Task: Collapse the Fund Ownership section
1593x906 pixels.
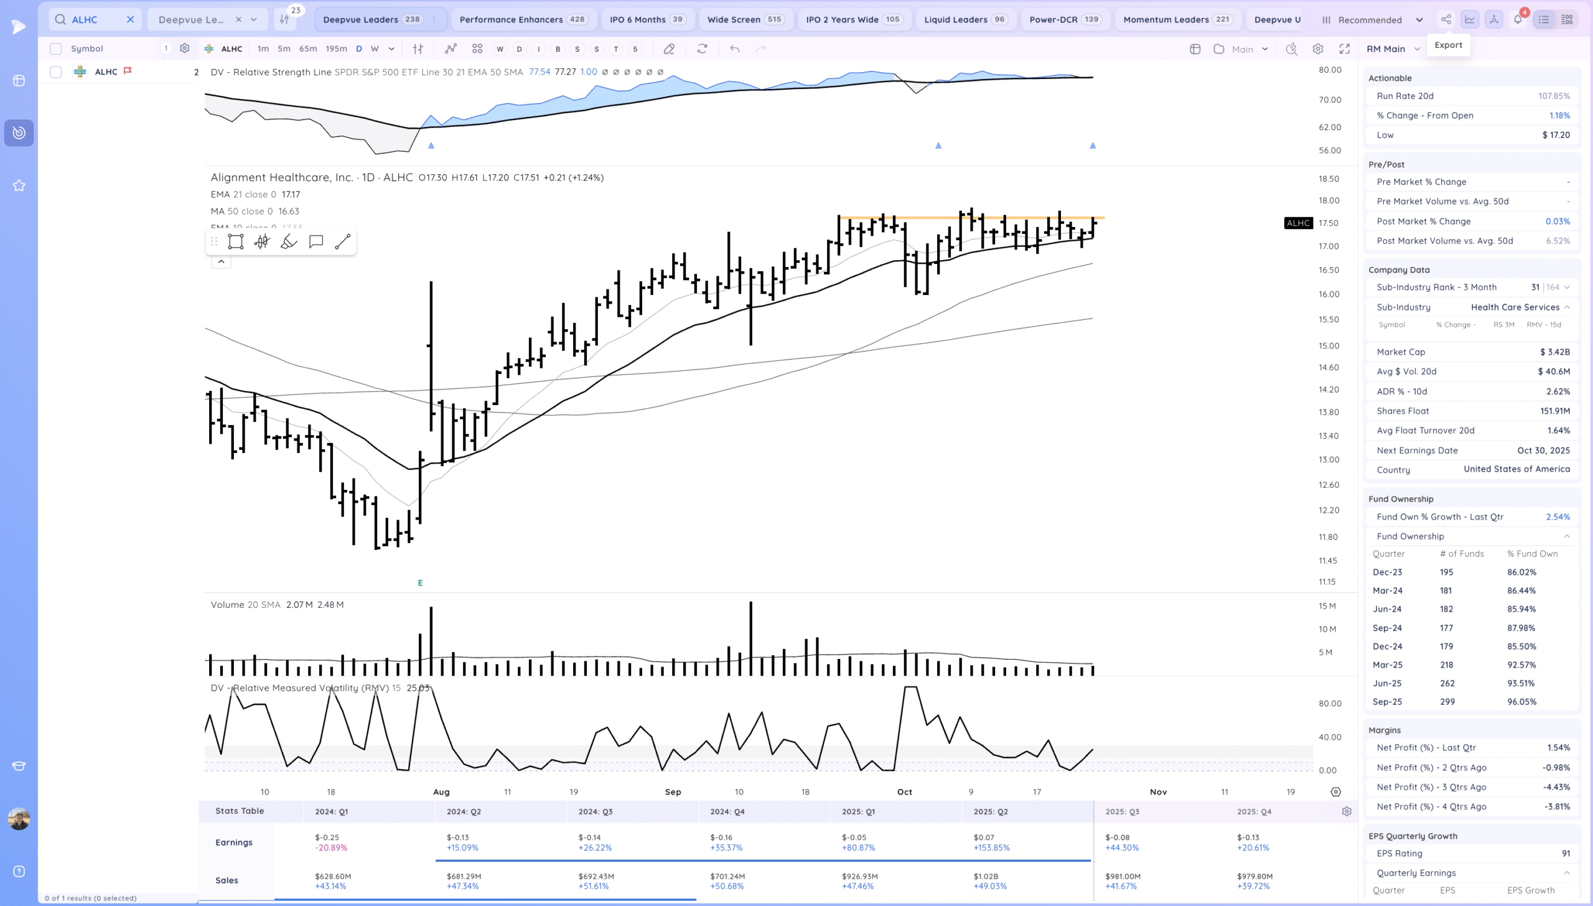Action: 1567,536
